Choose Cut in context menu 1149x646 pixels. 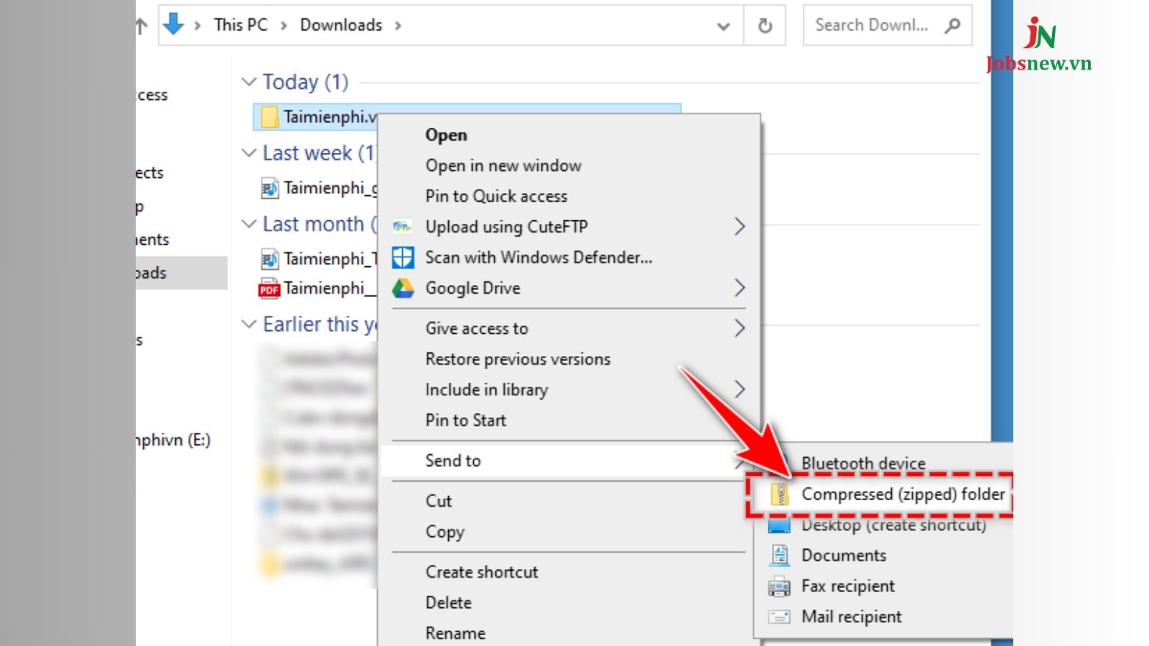[x=439, y=501]
